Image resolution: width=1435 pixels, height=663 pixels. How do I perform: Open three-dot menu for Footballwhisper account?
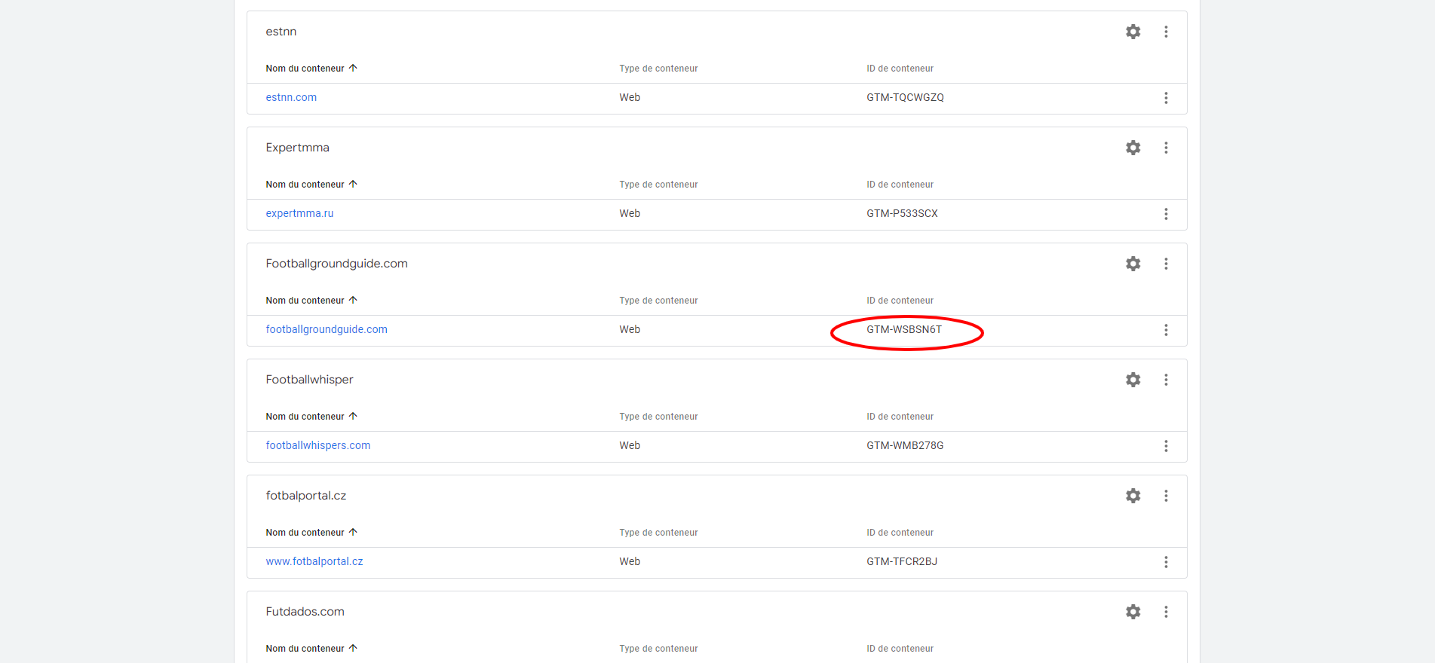(1166, 380)
